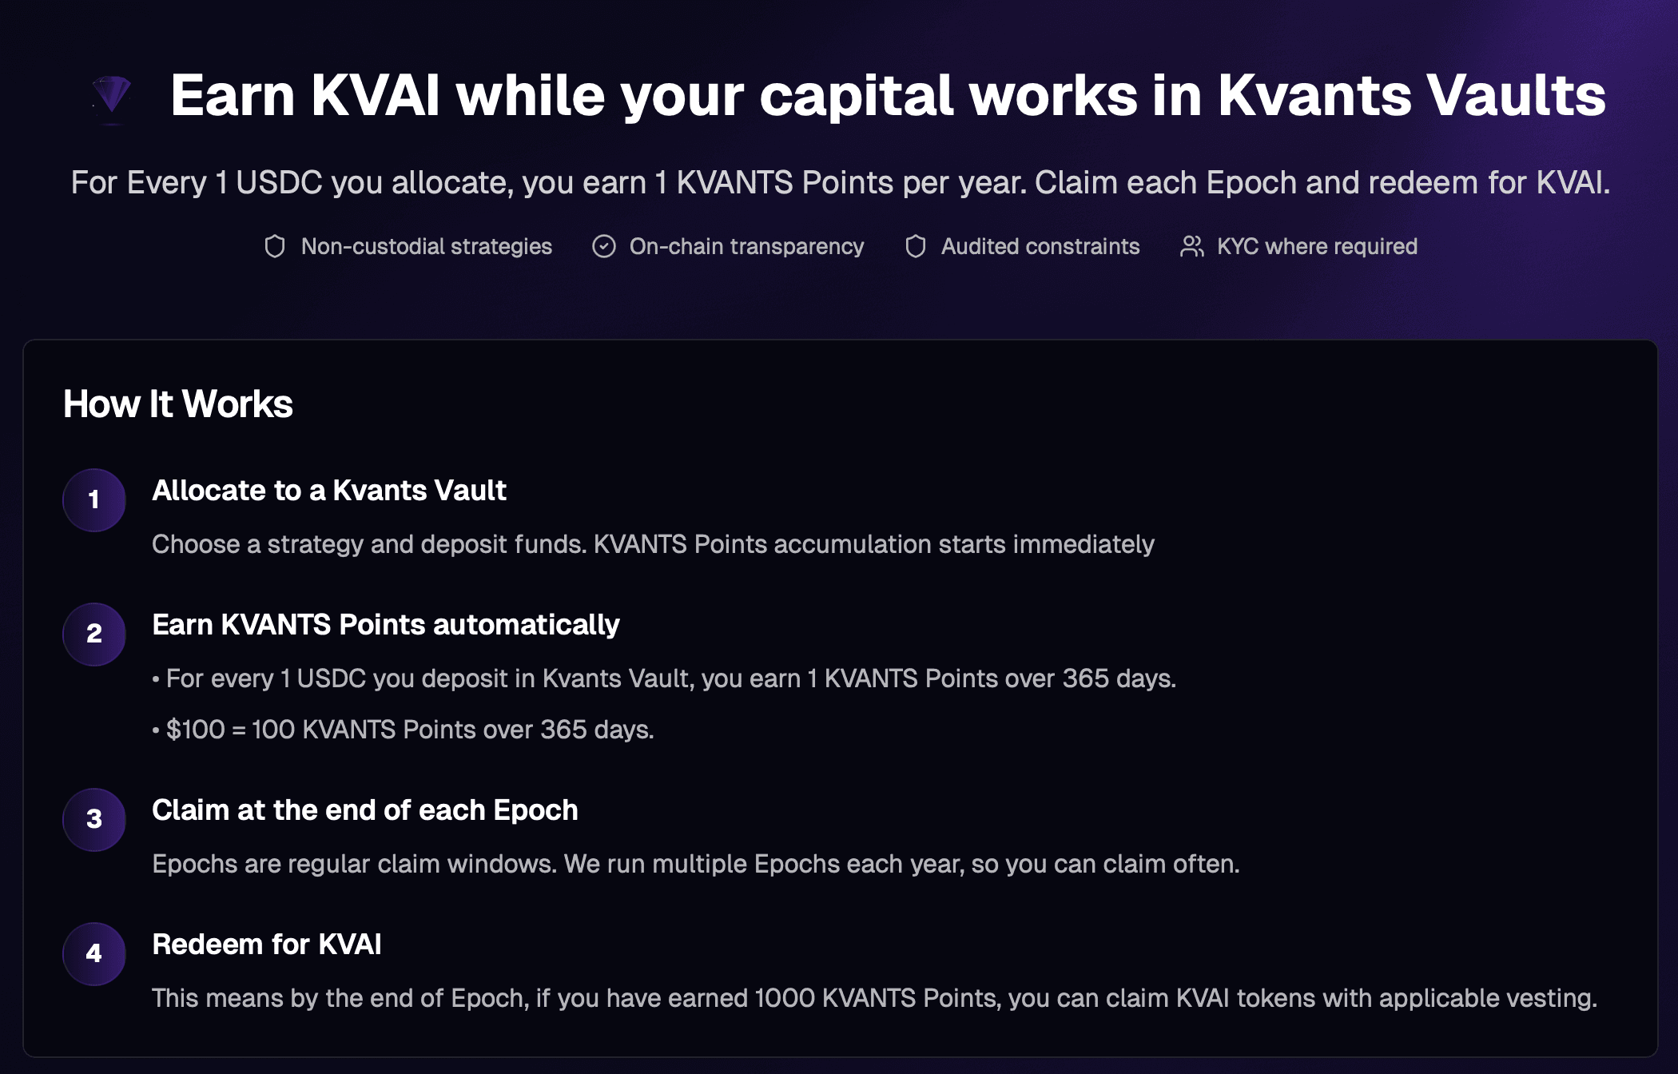This screenshot has height=1074, width=1678.
Task: Click Earn KVANTS Points automatically title
Action: point(386,625)
